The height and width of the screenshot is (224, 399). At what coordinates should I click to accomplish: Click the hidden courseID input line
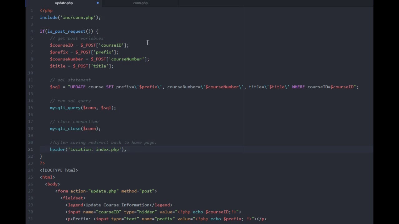(153, 212)
